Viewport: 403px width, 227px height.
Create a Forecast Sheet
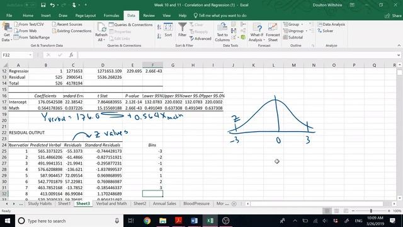(273, 32)
